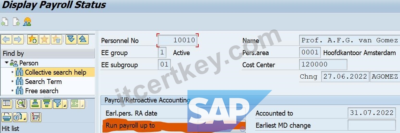Click the Accounted to label
Image resolution: width=400 pixels, height=133 pixels.
click(274, 113)
